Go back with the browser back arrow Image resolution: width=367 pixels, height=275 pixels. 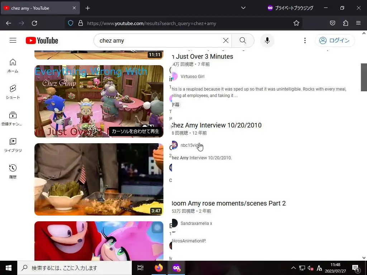(9, 23)
